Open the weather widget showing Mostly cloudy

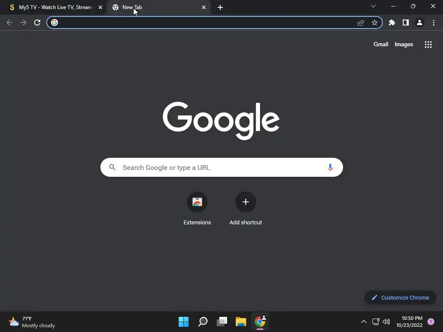coord(32,322)
